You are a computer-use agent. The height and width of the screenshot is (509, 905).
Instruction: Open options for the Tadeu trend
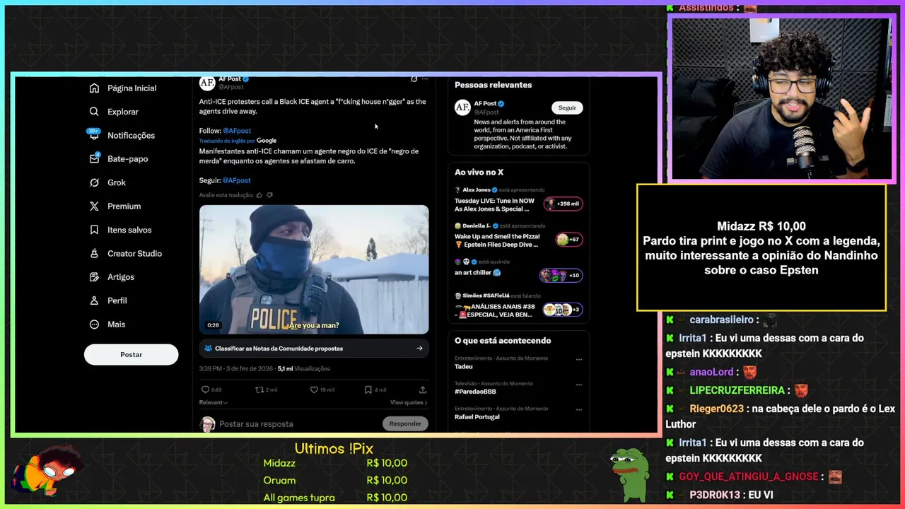click(x=579, y=359)
